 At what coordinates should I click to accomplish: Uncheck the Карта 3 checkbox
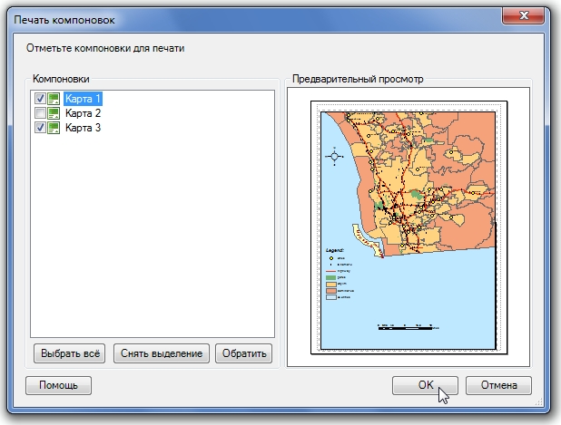(x=40, y=129)
